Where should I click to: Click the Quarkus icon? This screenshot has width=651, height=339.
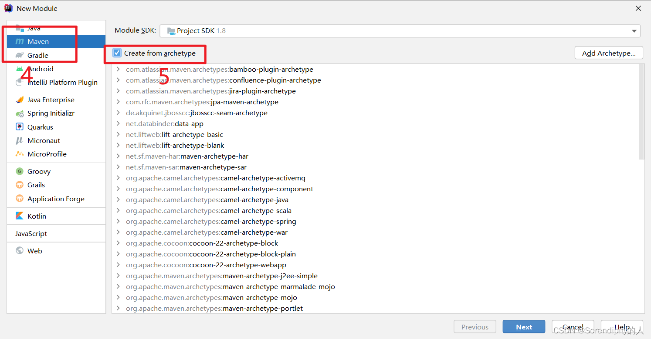20,127
